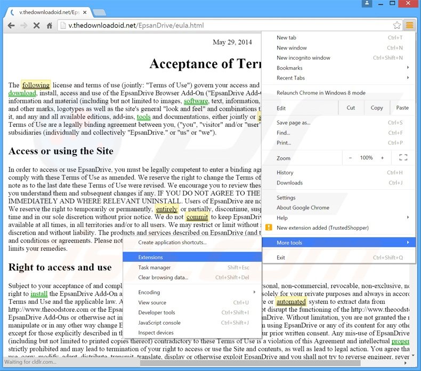Click the 100% zoom level value
421x371 pixels.
pos(366,158)
